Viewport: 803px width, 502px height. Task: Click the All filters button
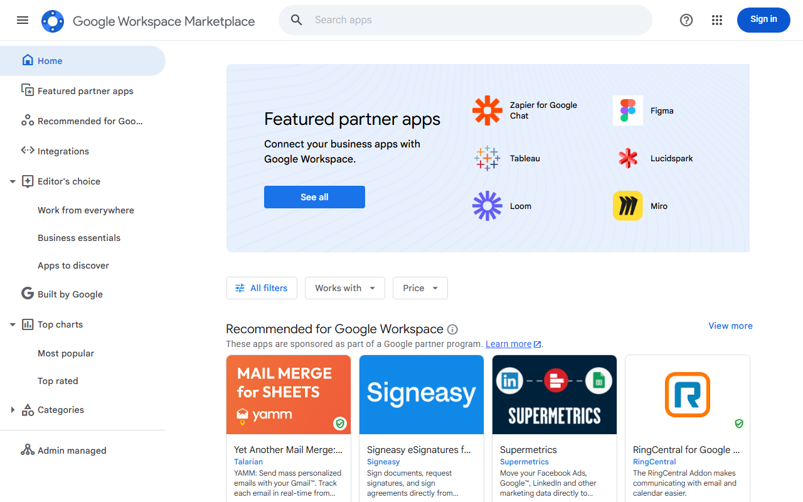point(262,288)
